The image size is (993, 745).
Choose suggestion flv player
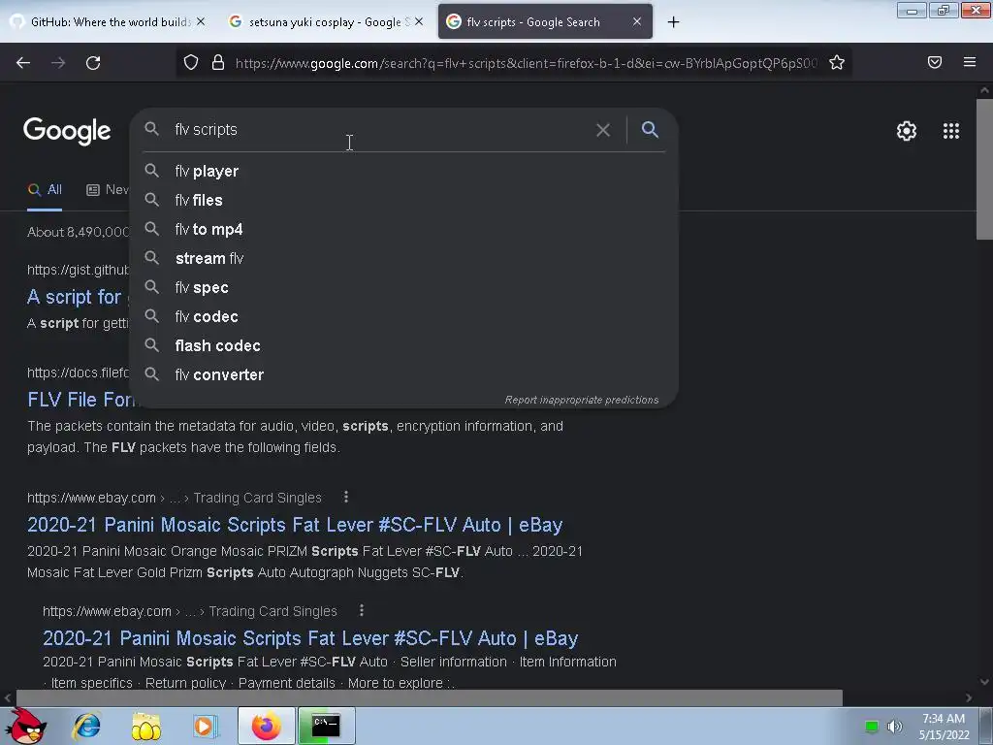coord(403,171)
